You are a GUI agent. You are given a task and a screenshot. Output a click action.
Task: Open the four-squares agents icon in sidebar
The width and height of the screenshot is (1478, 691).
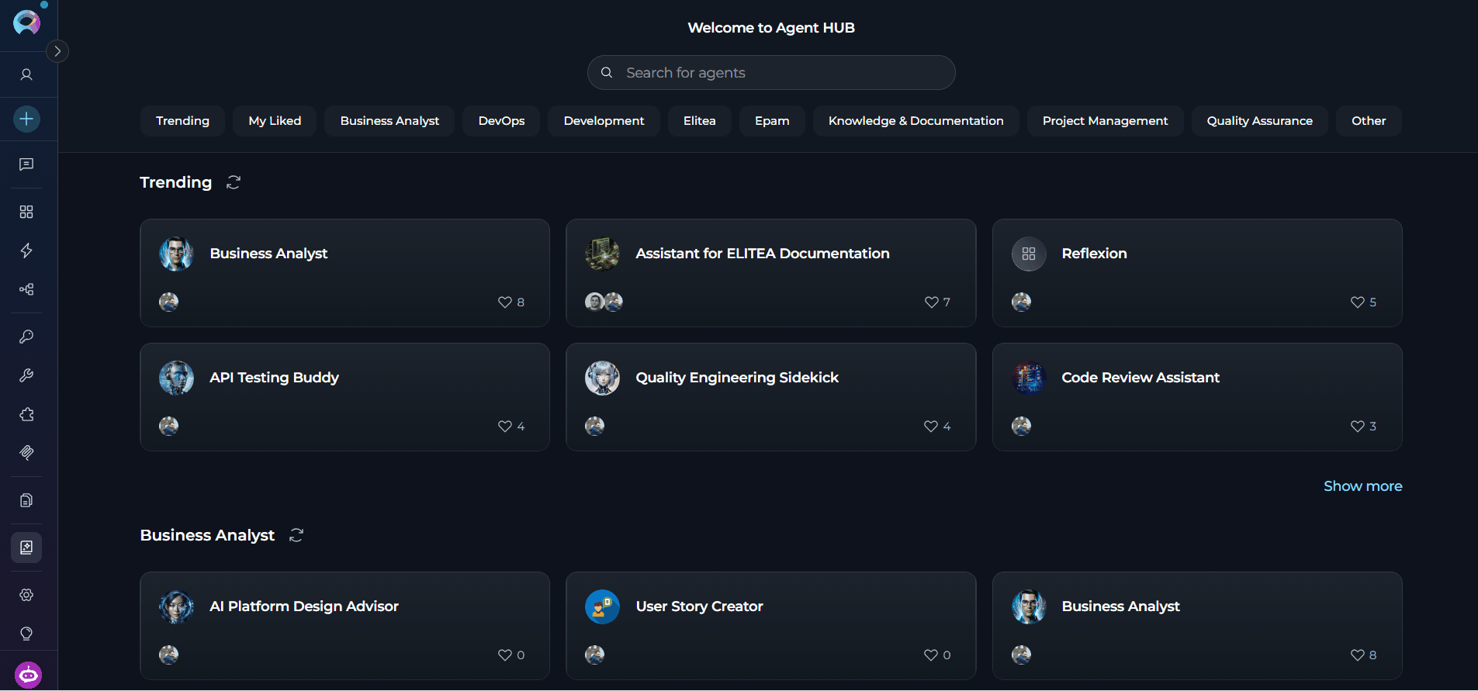pyautogui.click(x=26, y=212)
